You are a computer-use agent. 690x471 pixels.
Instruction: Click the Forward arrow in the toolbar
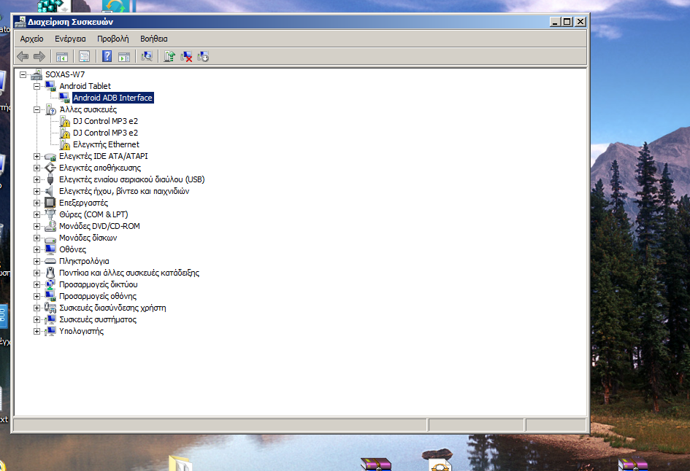coord(39,56)
